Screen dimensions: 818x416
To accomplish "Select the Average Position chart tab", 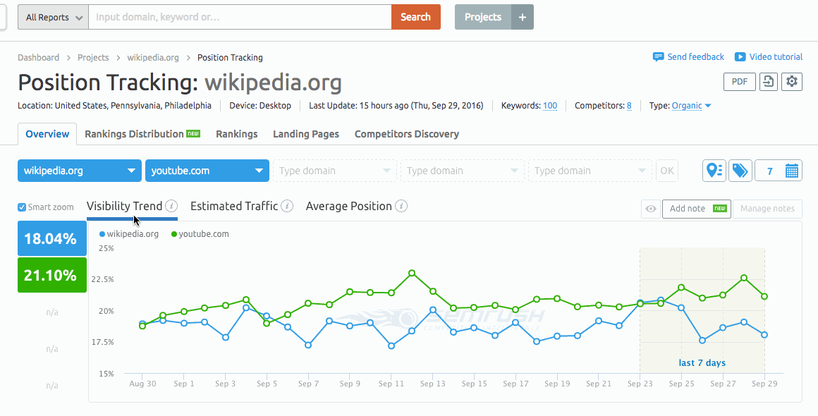I will [x=349, y=206].
